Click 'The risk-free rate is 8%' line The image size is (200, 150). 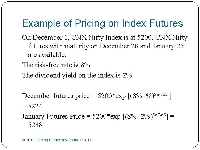[56, 65]
